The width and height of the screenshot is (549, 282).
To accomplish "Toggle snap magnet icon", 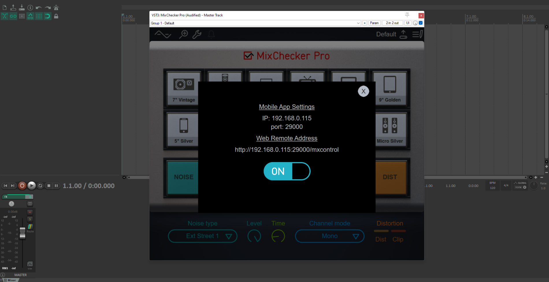I will [x=47, y=16].
